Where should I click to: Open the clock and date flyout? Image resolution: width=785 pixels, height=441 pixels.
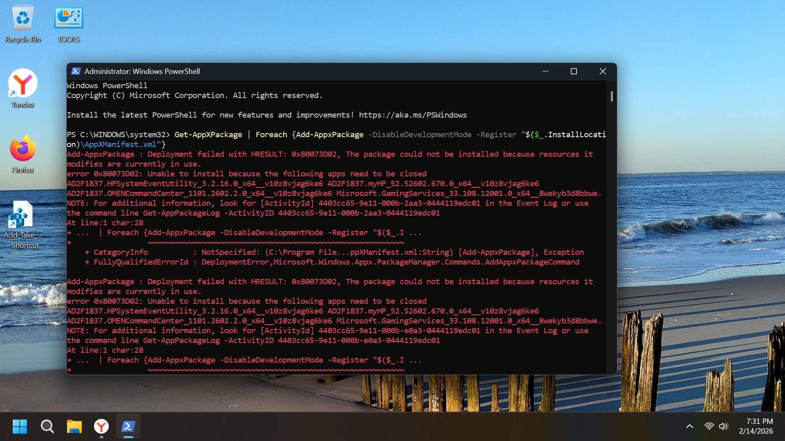point(756,426)
